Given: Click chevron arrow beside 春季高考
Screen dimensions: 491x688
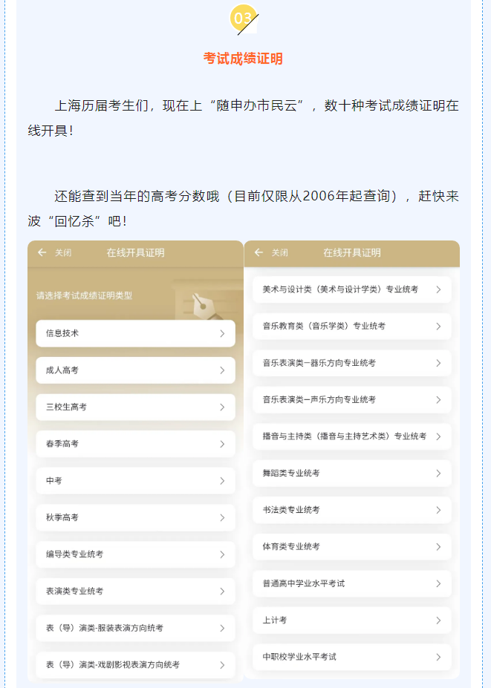Looking at the screenshot, I should tap(221, 444).
